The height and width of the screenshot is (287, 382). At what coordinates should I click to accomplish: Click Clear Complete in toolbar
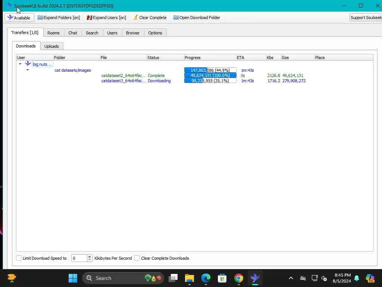point(150,18)
